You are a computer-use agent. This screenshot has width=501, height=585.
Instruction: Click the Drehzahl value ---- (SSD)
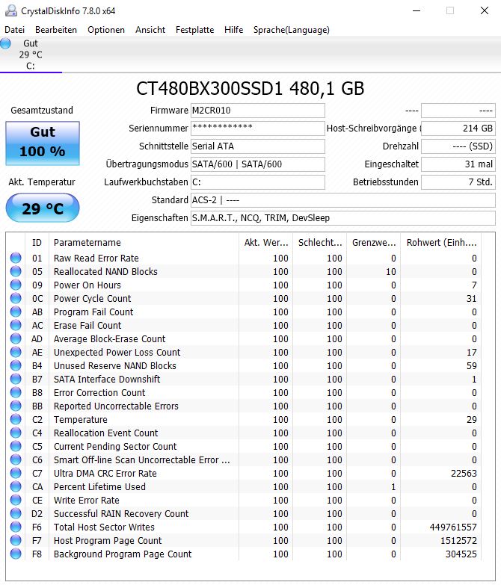point(458,146)
